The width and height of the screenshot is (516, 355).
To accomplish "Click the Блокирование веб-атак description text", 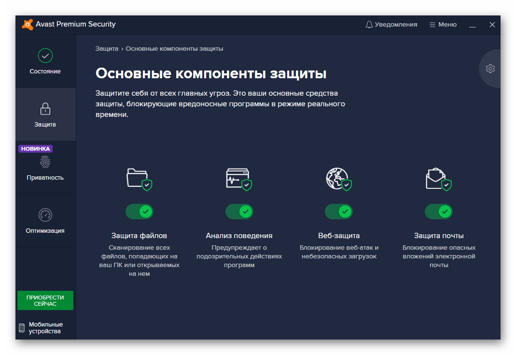I will (x=339, y=252).
